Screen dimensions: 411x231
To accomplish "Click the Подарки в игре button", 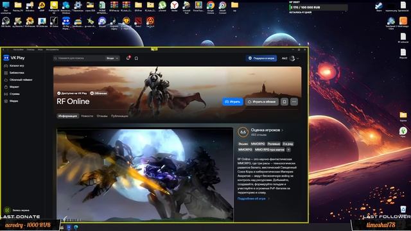I will pos(261,58).
